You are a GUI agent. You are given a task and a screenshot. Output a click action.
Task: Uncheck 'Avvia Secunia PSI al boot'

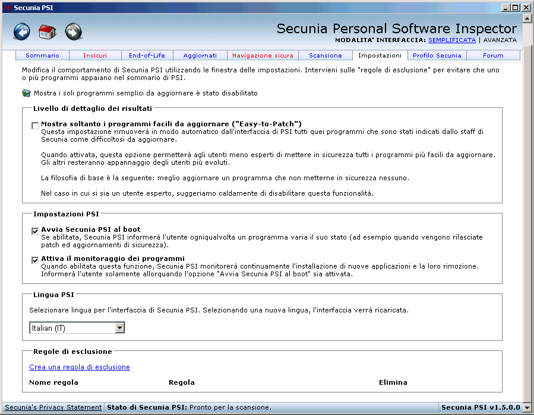click(34, 231)
